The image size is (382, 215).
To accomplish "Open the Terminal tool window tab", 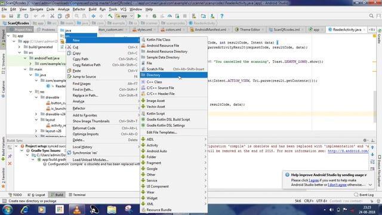I will point(77,195).
